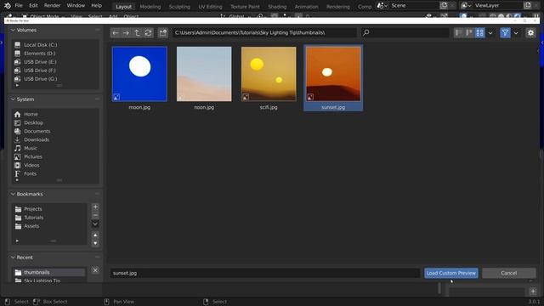This screenshot has height=306, width=544.
Task: Go back to previous folder
Action: (116, 32)
